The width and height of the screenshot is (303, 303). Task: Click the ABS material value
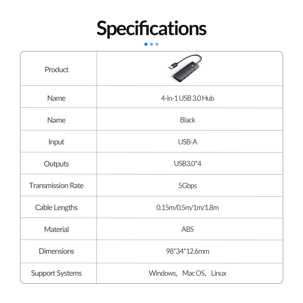pos(188,229)
